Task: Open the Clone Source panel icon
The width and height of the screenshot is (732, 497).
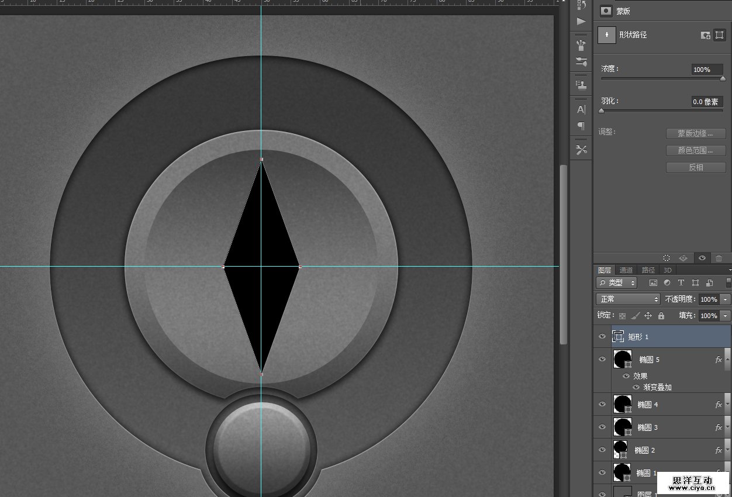Action: (581, 85)
